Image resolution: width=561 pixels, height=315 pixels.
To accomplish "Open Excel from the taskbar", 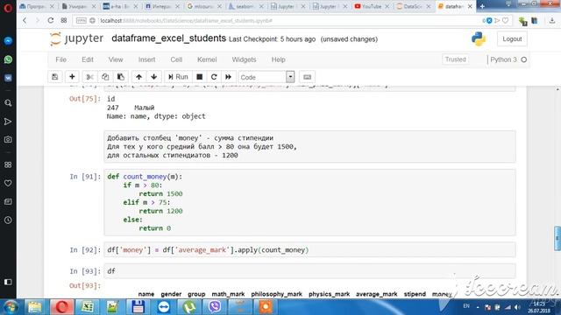I will click(87, 307).
